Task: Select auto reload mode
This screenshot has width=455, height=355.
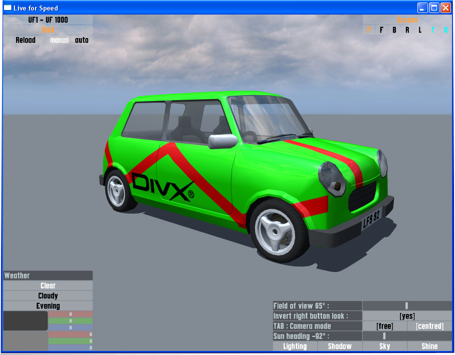Action: coord(82,40)
